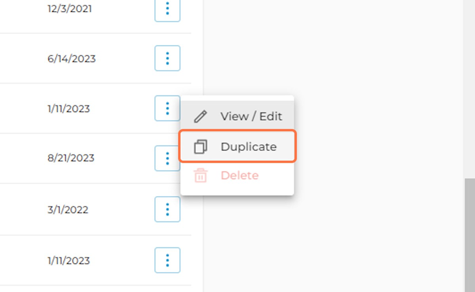475x292 pixels.
Task: Click the dark vertical scrollbar thumb
Action: pyautogui.click(x=470, y=235)
